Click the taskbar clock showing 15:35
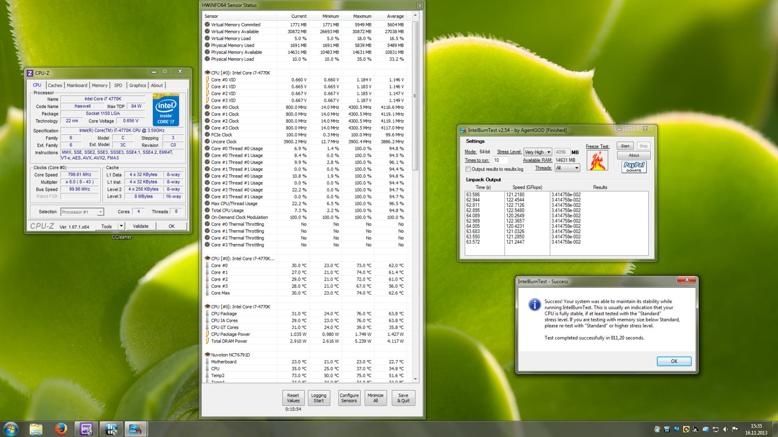The width and height of the screenshot is (778, 437). click(756, 429)
